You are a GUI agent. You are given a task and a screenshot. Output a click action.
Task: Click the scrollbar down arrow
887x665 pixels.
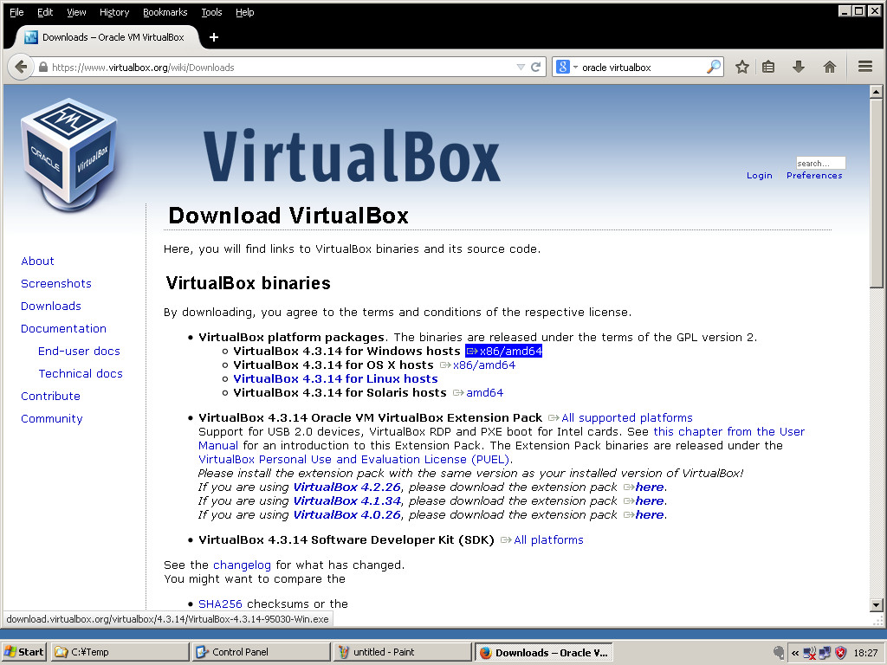(876, 605)
